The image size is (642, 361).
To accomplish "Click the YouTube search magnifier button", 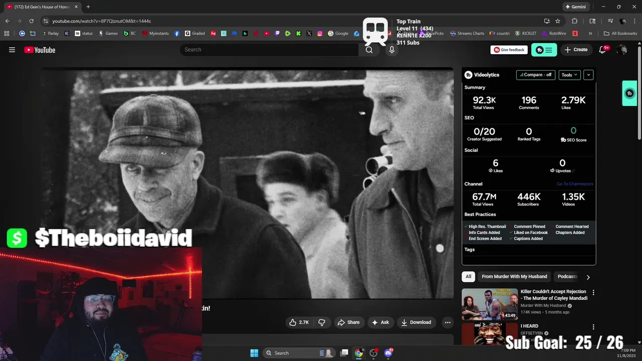I will [369, 50].
